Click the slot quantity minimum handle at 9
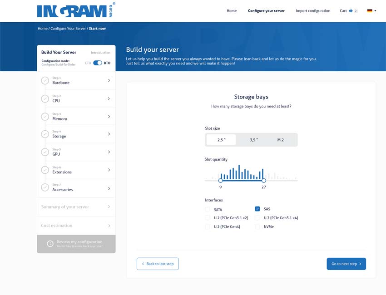 (x=221, y=181)
